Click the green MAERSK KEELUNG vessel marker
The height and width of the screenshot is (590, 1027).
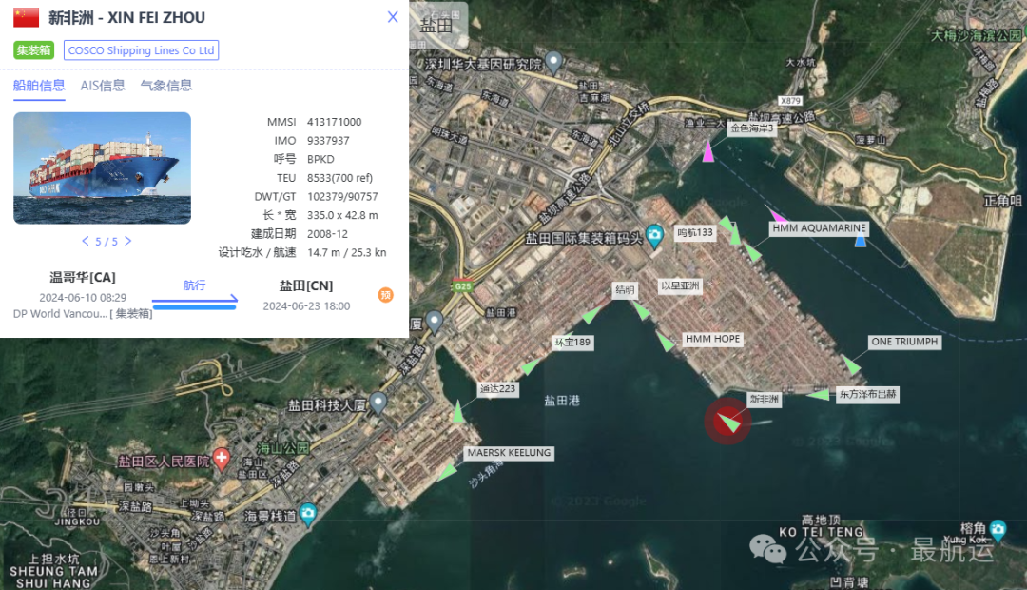tap(447, 471)
